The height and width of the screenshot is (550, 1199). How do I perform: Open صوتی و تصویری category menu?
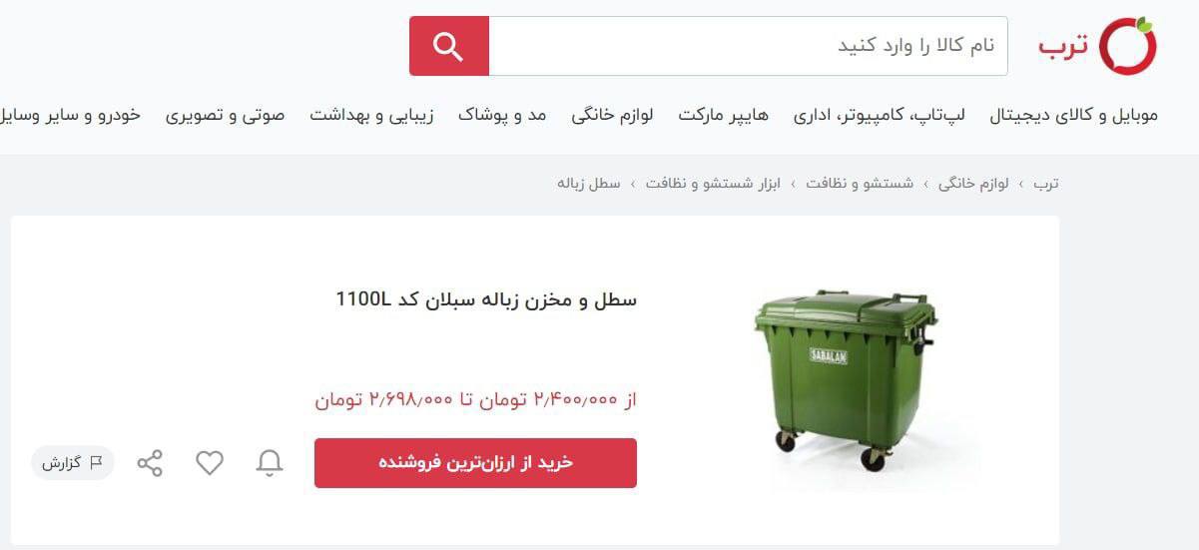[x=225, y=115]
